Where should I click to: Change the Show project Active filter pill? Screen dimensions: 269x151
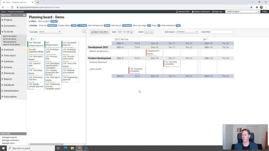54,21
